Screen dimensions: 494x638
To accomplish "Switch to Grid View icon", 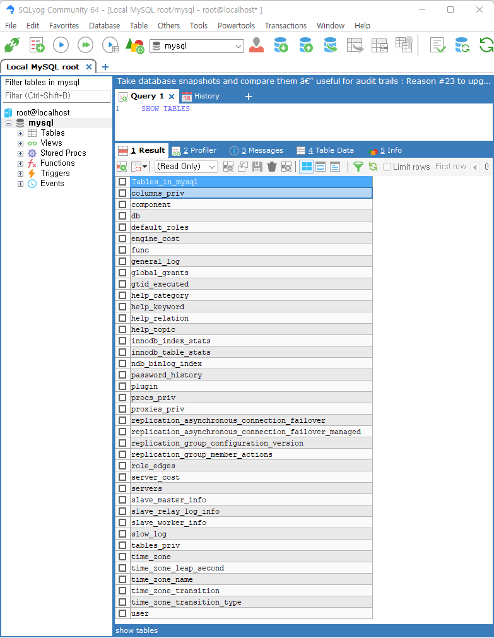I will tap(307, 167).
